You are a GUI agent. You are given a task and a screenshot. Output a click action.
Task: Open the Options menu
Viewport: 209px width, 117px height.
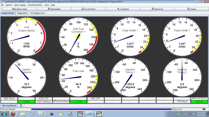(x=9, y=5)
